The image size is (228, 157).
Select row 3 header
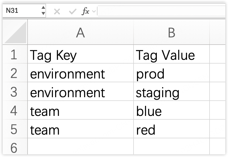tap(14, 92)
